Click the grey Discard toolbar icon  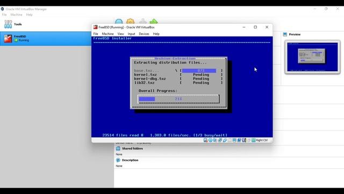[x=143, y=22]
